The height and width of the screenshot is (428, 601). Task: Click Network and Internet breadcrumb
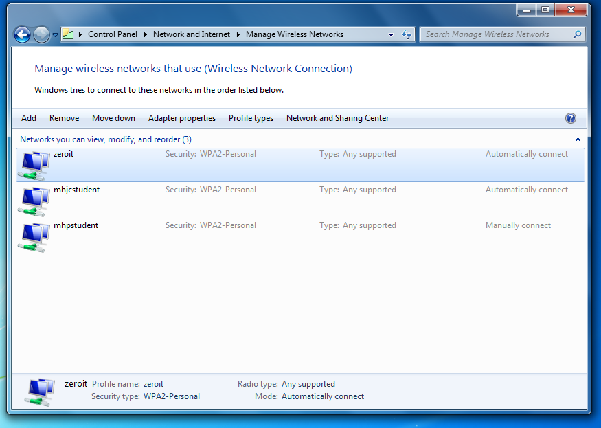(x=192, y=34)
